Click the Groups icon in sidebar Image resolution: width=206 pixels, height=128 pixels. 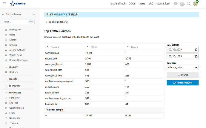(6, 45)
